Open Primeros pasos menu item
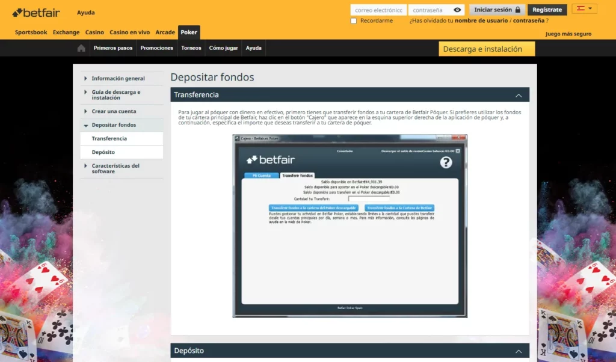Screen dimensions: 616x362 [113, 48]
